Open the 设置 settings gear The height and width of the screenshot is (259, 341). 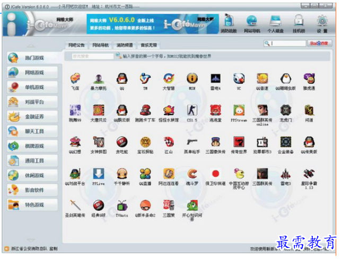(x=322, y=23)
